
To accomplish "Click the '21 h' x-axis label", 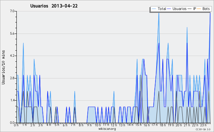I will (x=187, y=125).
